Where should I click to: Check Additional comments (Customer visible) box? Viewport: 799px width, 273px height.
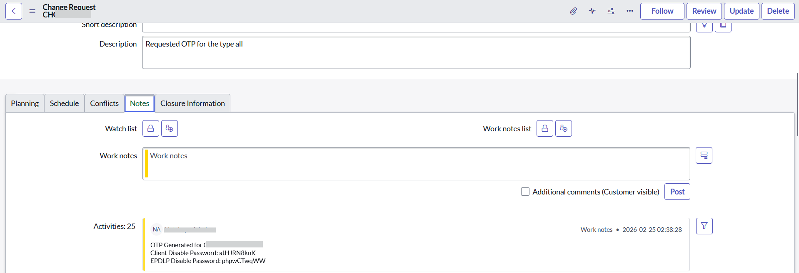(x=525, y=192)
